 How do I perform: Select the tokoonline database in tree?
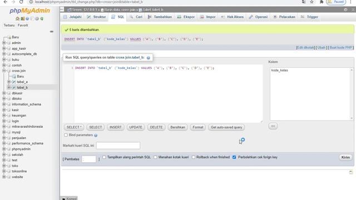click(x=19, y=171)
